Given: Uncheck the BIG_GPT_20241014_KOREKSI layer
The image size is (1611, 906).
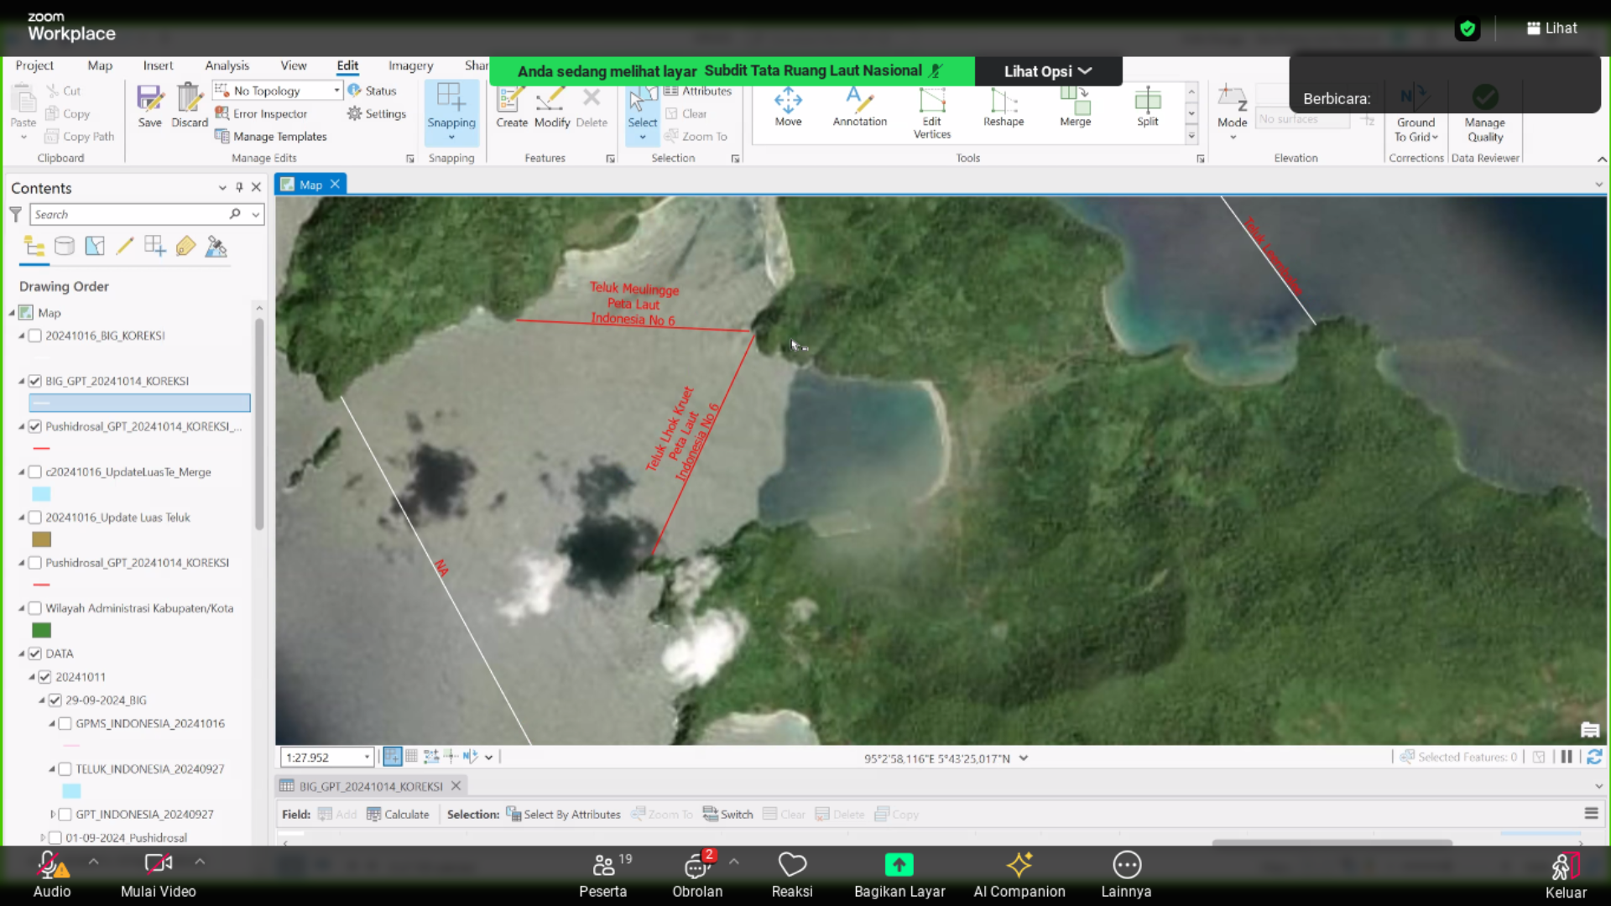Looking at the screenshot, I should (35, 381).
